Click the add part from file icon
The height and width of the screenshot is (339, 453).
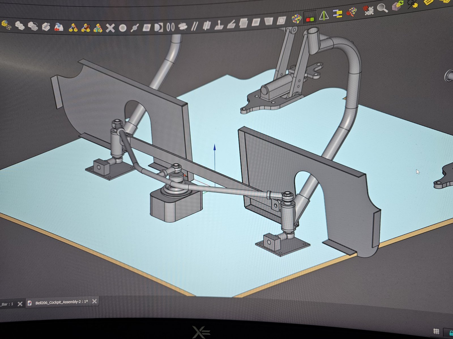click(7, 25)
